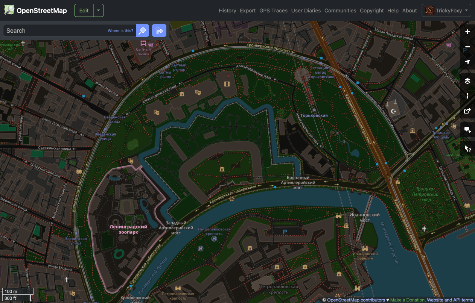Viewport: 475px width, 303px height.
Task: Click the OpenStreetMap contributors link
Action: [x=356, y=300]
